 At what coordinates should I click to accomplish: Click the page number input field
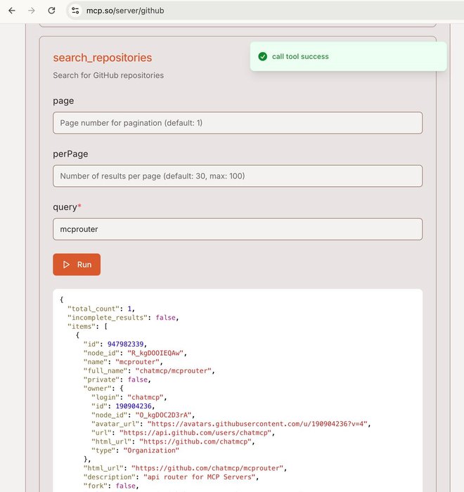pos(238,123)
